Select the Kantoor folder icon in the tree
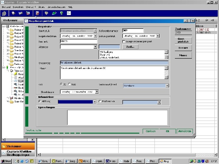The width and height of the screenshot is (219, 164). (12, 64)
